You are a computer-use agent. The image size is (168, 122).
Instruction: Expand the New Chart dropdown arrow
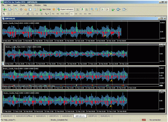[6, 9]
